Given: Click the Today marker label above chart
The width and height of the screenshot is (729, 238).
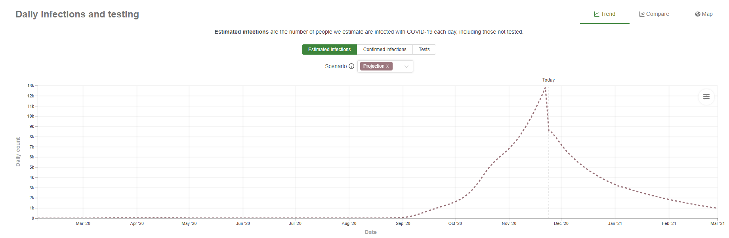Looking at the screenshot, I should pos(548,80).
